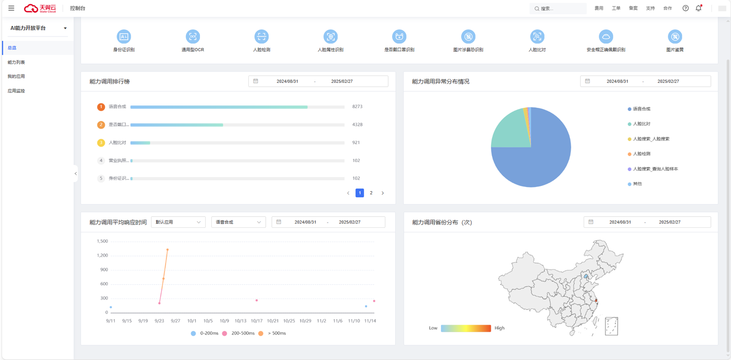Select 总览 in the sidebar

[38, 48]
